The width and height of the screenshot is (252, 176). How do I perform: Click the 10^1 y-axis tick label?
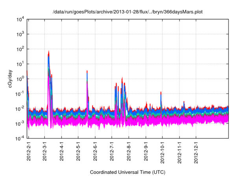click(x=20, y=64)
